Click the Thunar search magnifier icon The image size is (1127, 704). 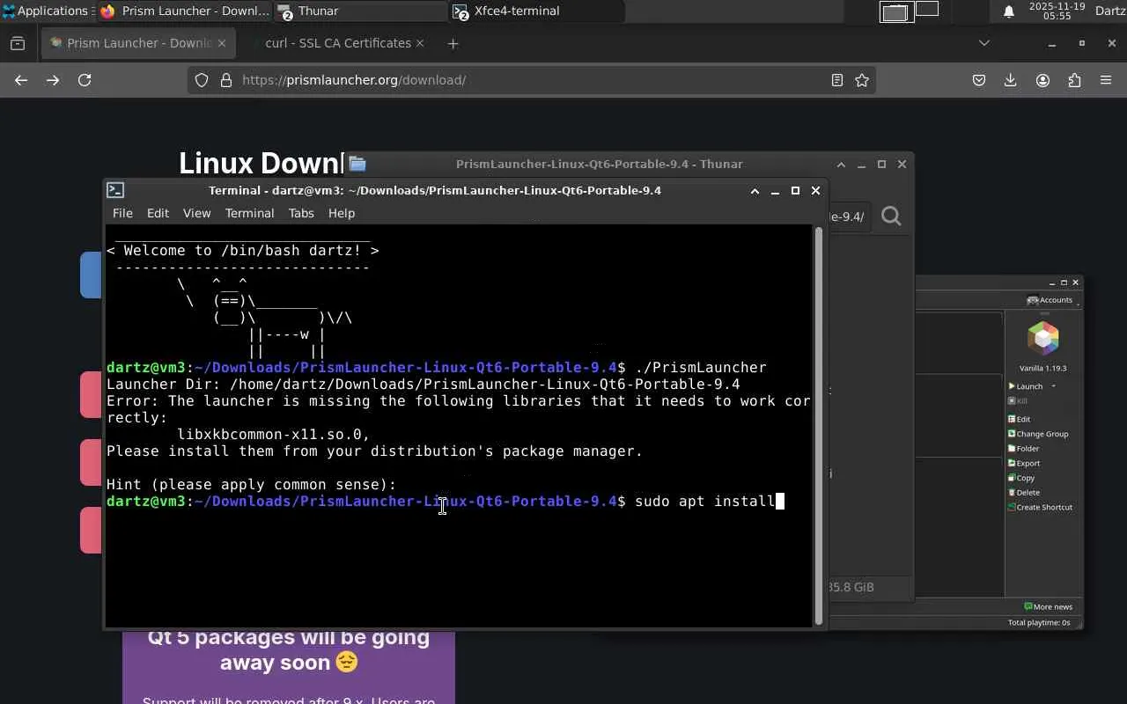tap(891, 216)
